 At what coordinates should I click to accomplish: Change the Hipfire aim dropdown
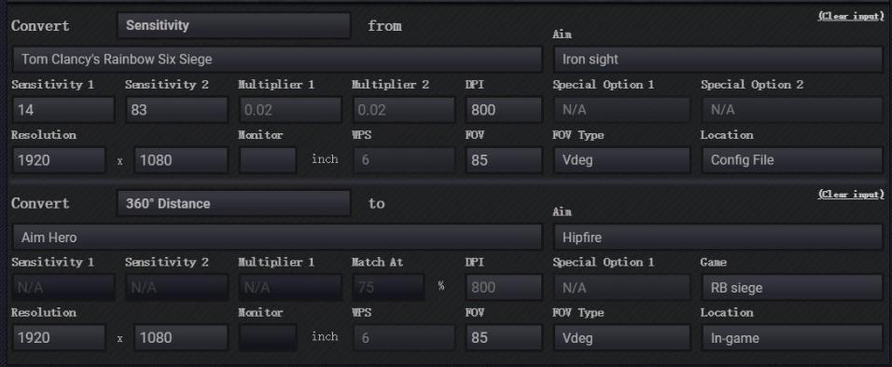click(718, 237)
